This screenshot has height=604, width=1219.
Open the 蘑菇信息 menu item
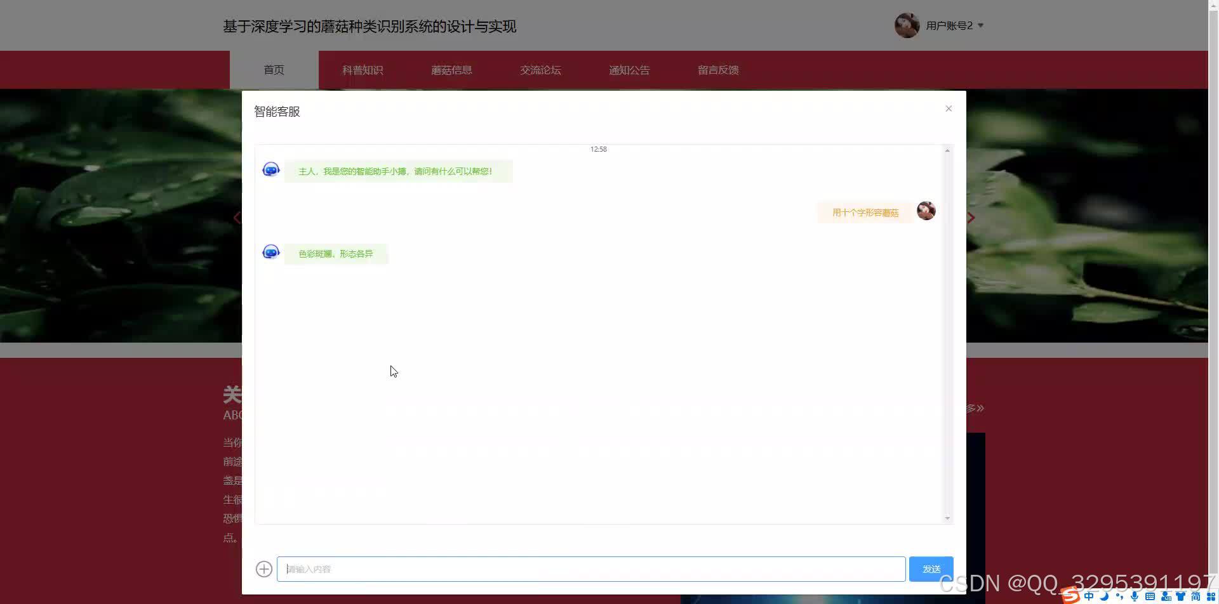tap(451, 70)
